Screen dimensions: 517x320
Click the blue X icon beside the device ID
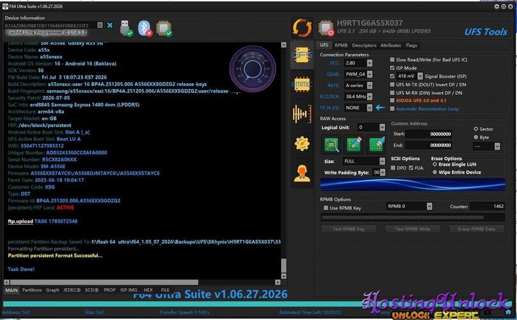click(x=110, y=26)
